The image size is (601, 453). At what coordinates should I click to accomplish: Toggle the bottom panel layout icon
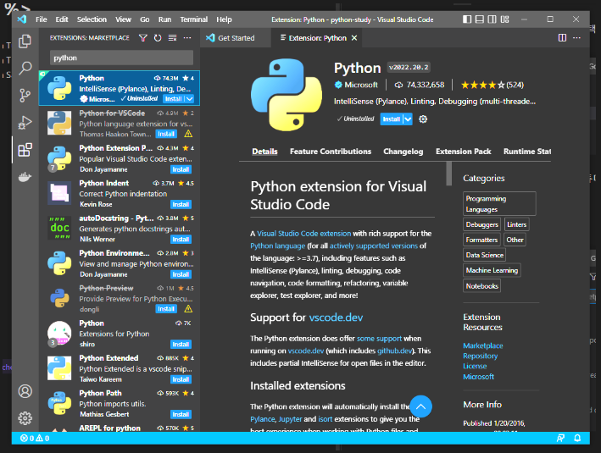pos(480,19)
